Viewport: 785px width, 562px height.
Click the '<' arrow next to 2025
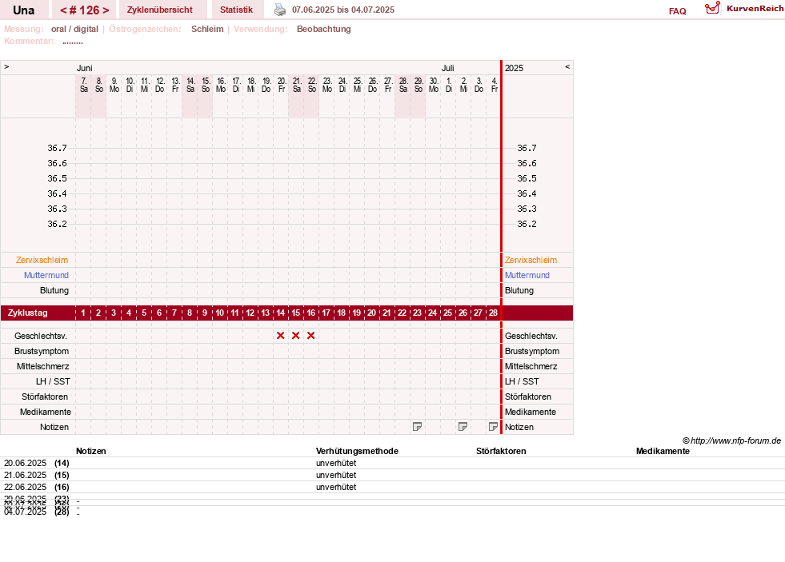point(567,66)
